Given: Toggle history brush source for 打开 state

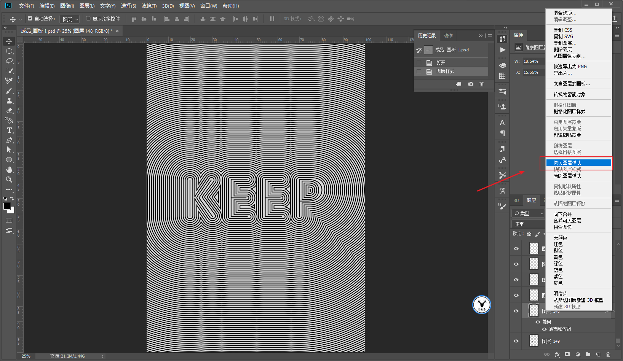Looking at the screenshot, I should [419, 62].
